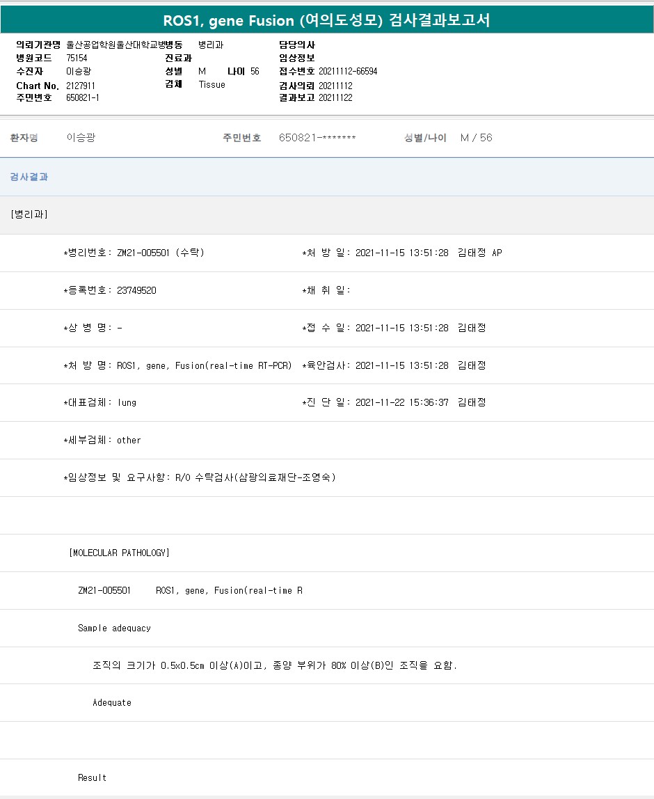Click the Chart No. value 2127911
Screen dimensions: 654x799
point(81,86)
